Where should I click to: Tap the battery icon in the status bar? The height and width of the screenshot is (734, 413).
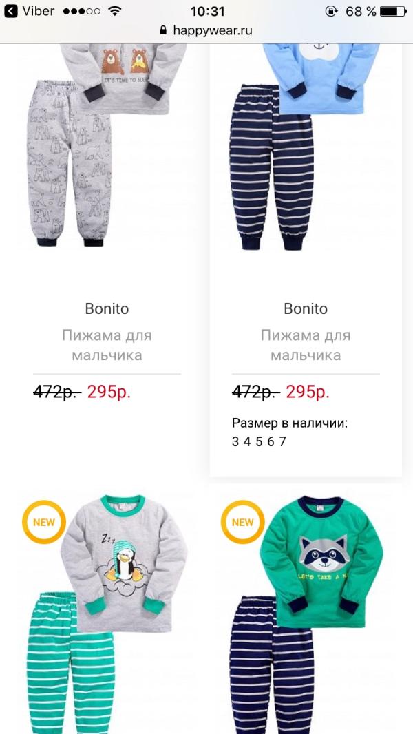392,12
